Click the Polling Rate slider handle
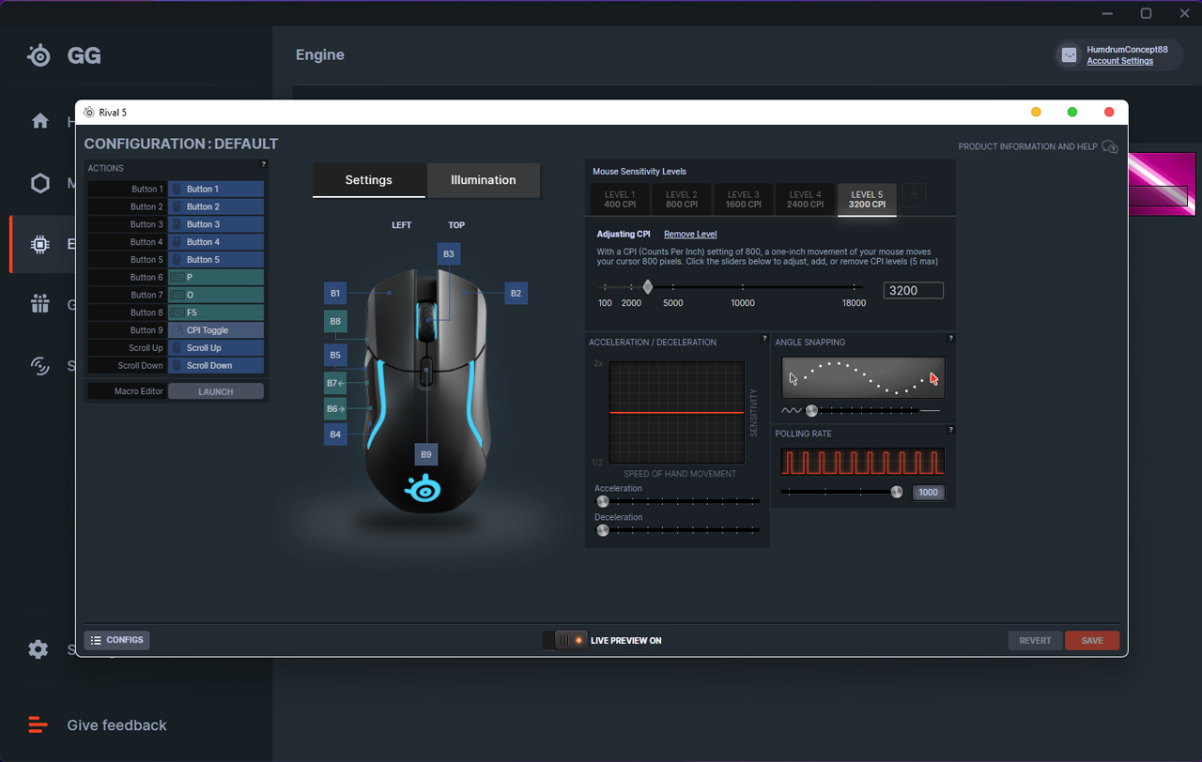The width and height of the screenshot is (1202, 762). point(897,492)
